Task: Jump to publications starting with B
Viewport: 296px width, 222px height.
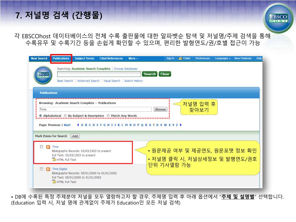Action: pyautogui.click(x=86, y=125)
